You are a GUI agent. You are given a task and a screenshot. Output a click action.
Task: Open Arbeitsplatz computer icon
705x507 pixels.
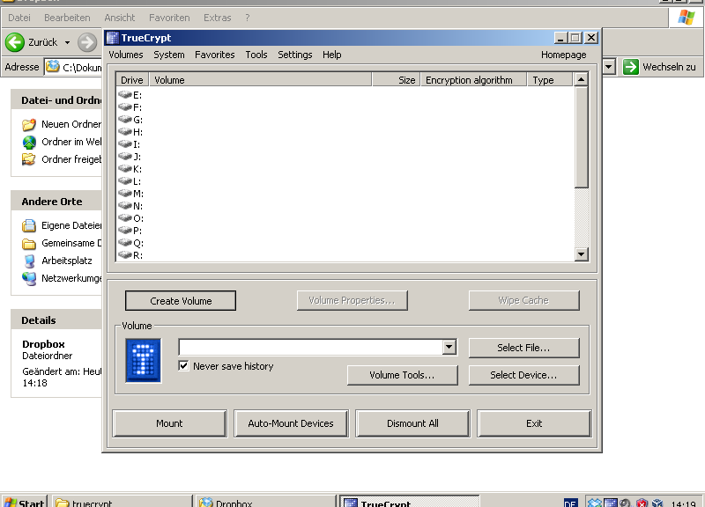pos(29,261)
